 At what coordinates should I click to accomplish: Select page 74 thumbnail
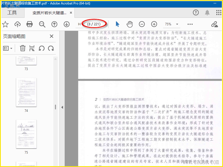coord(26,92)
